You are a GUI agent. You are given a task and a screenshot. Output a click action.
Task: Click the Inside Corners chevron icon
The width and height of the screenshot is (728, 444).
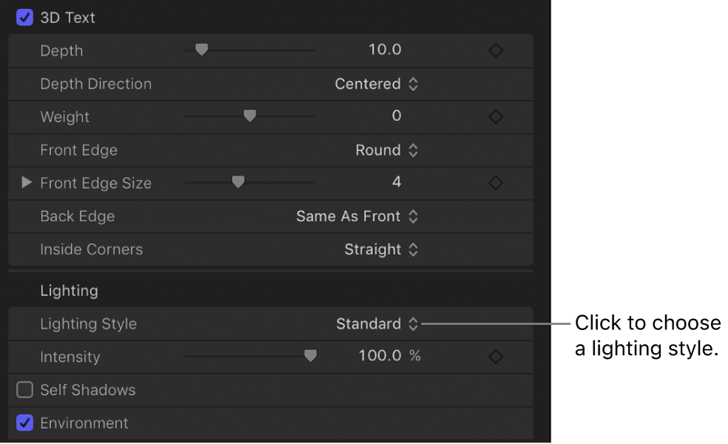414,249
